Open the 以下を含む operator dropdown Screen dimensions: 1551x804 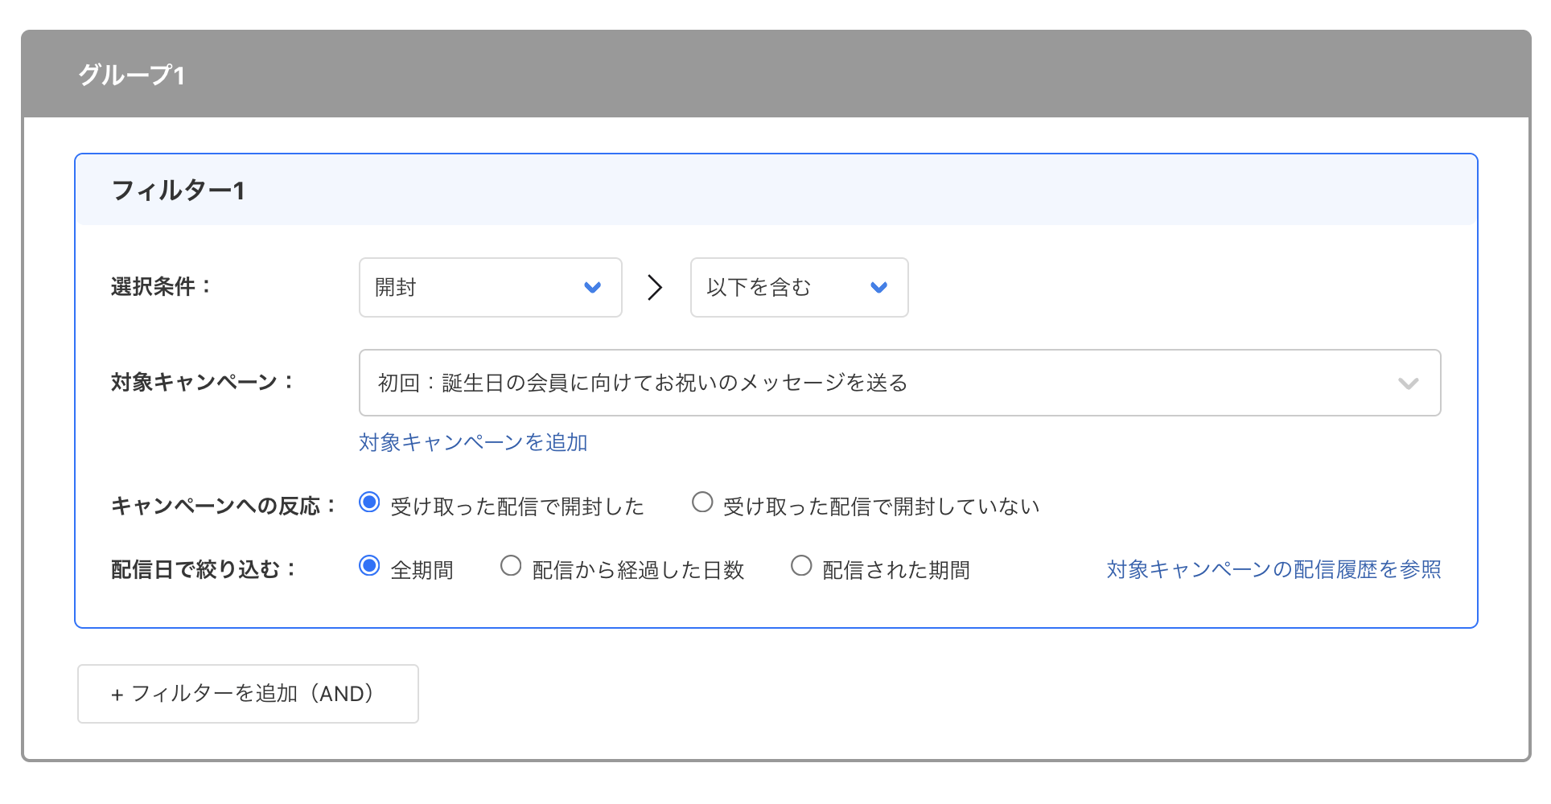[x=798, y=287]
